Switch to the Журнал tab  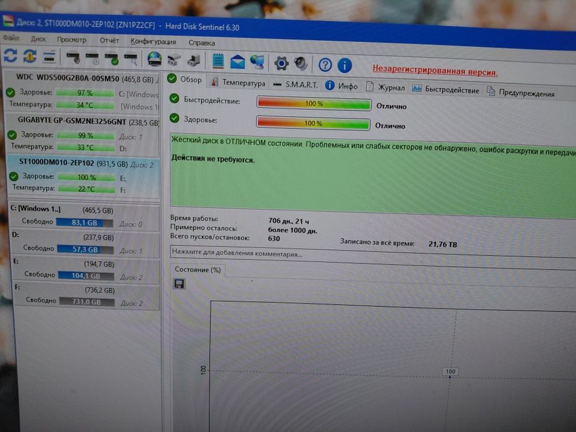coord(386,88)
